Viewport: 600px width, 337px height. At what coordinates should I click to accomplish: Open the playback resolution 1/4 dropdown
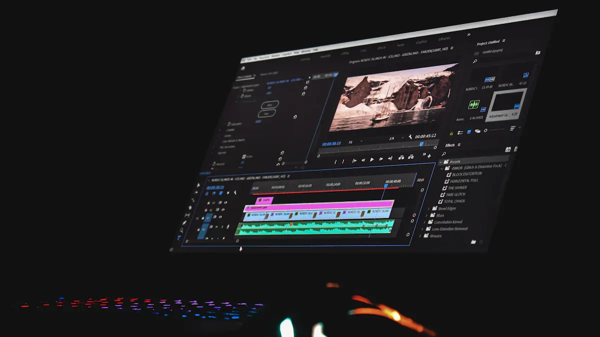point(402,138)
